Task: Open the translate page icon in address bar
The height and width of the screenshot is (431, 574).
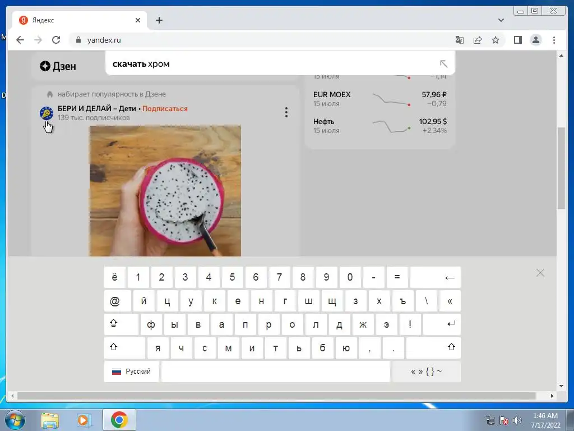Action: [460, 40]
